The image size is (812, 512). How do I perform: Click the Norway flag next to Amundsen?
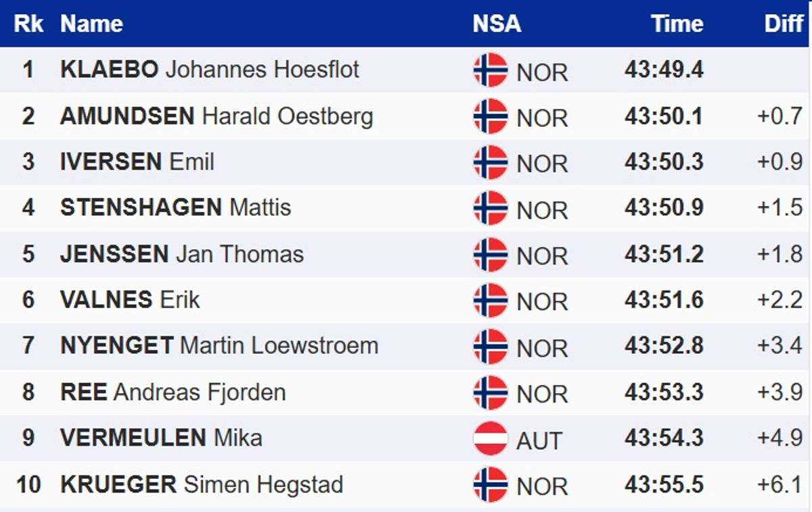pos(491,116)
